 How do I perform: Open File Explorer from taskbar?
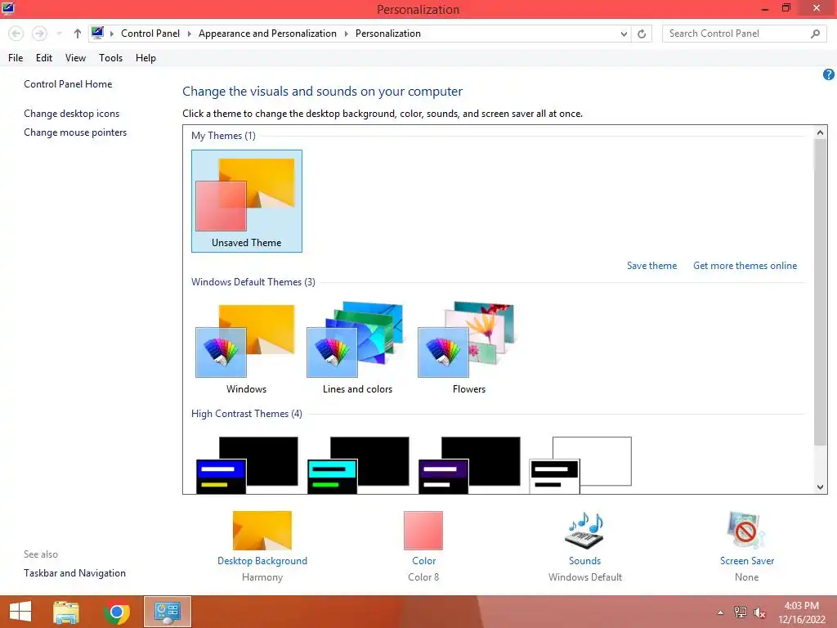(66, 612)
